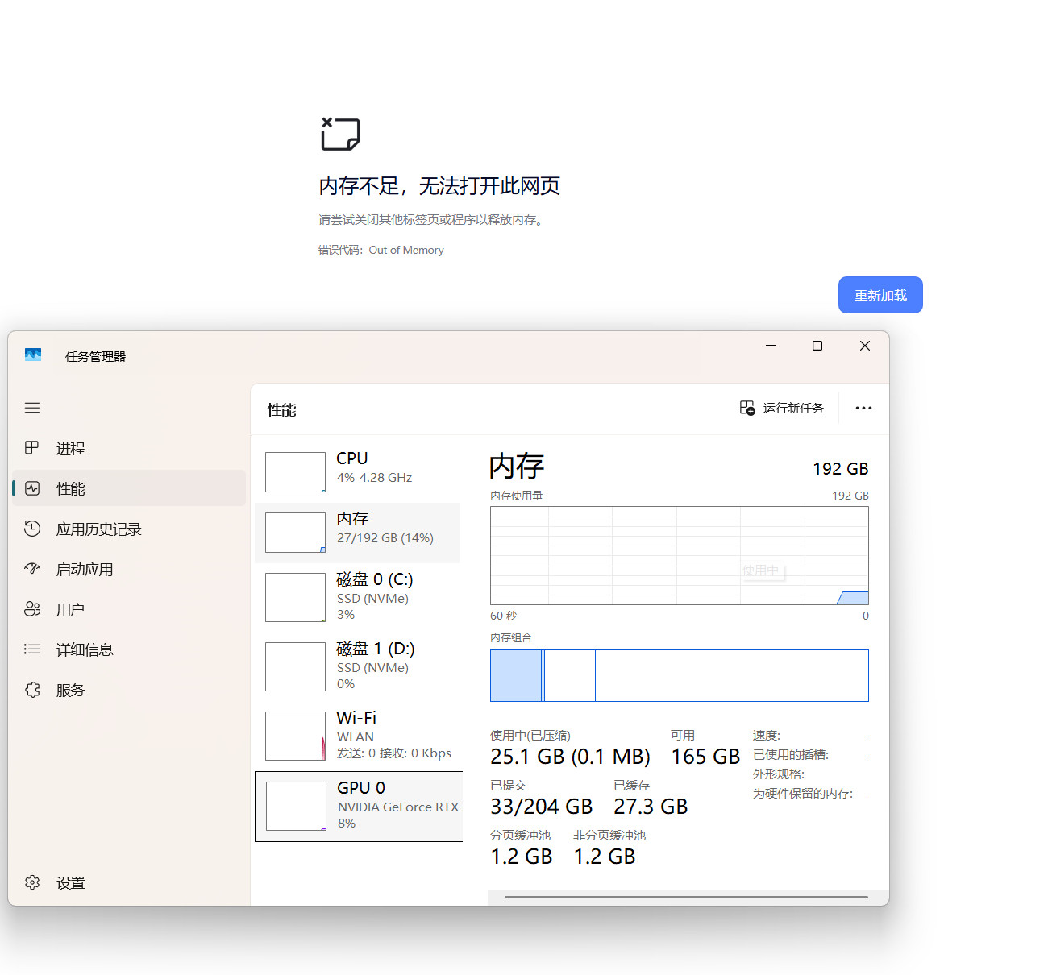Click the 详细信息 list icon
Viewport: 1048px width, 975px height.
(32, 649)
